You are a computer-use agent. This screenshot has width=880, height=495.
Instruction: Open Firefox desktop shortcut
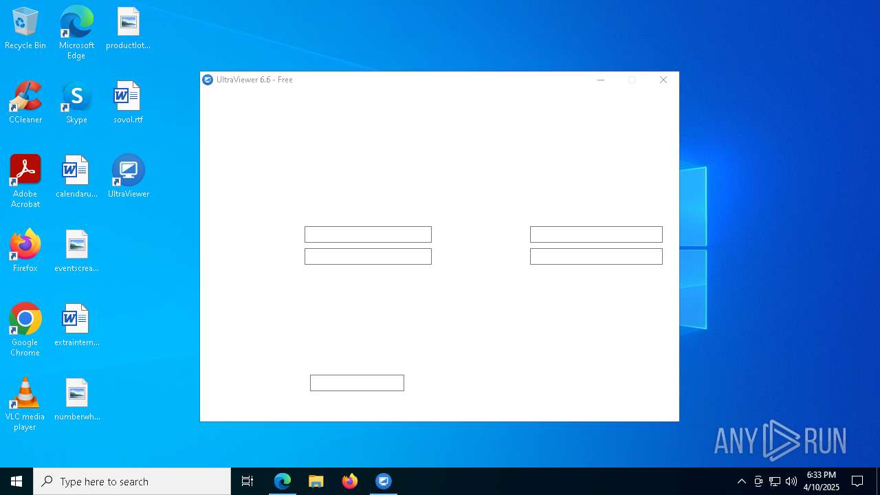[x=25, y=252]
